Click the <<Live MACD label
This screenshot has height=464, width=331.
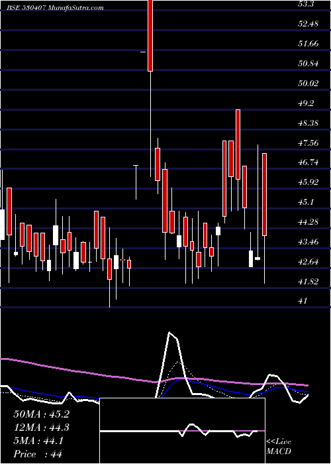click(x=279, y=447)
